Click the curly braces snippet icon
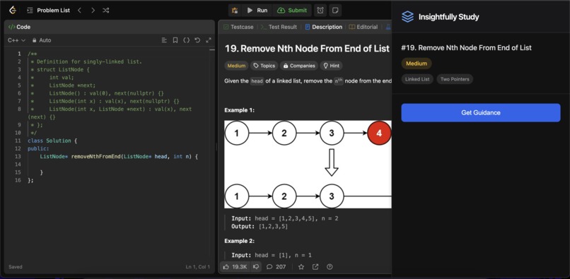This screenshot has width=570, height=279. [186, 40]
